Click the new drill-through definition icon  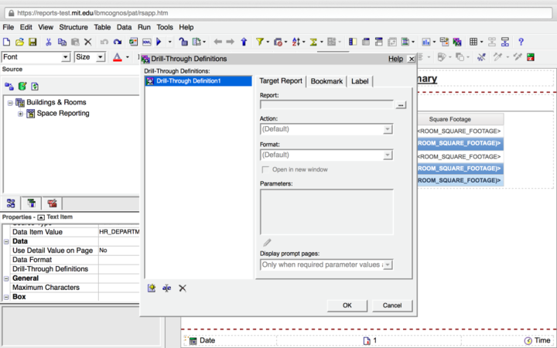point(152,288)
